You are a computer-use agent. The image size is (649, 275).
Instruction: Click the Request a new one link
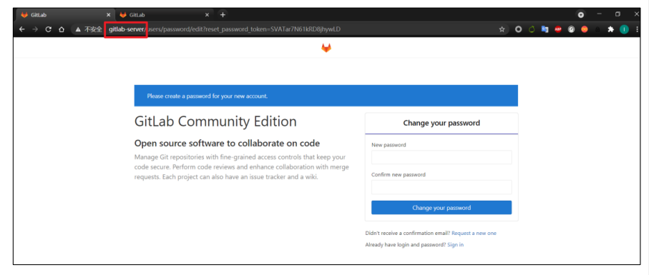tap(474, 234)
